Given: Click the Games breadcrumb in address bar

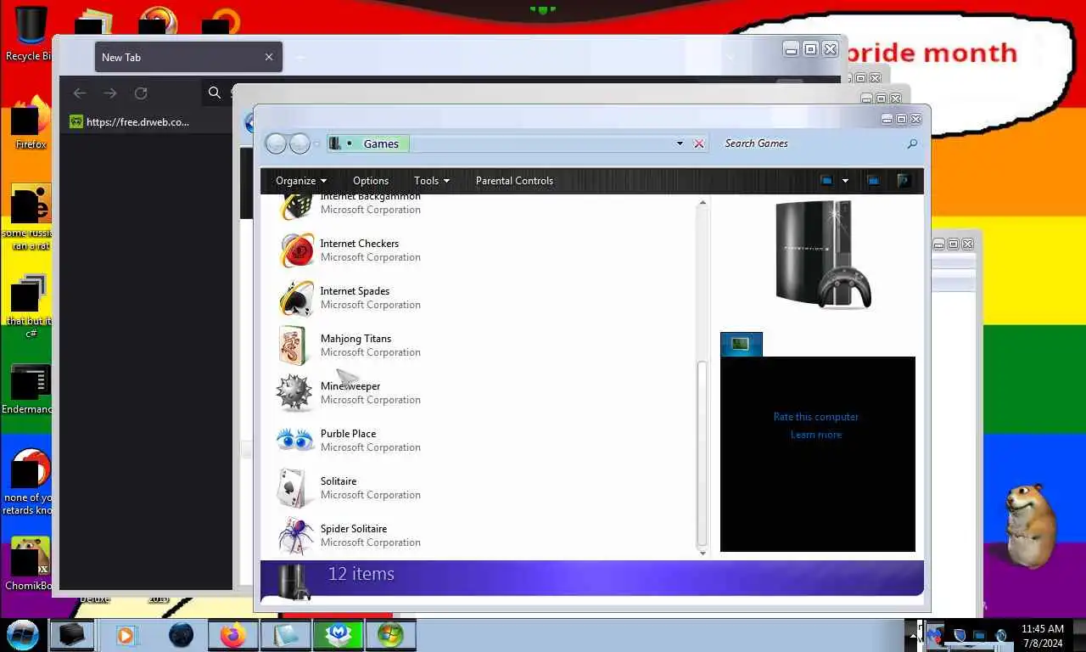Looking at the screenshot, I should (x=381, y=144).
